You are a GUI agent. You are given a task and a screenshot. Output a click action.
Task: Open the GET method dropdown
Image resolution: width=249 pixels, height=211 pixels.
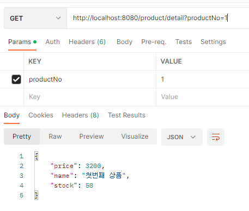coord(35,18)
